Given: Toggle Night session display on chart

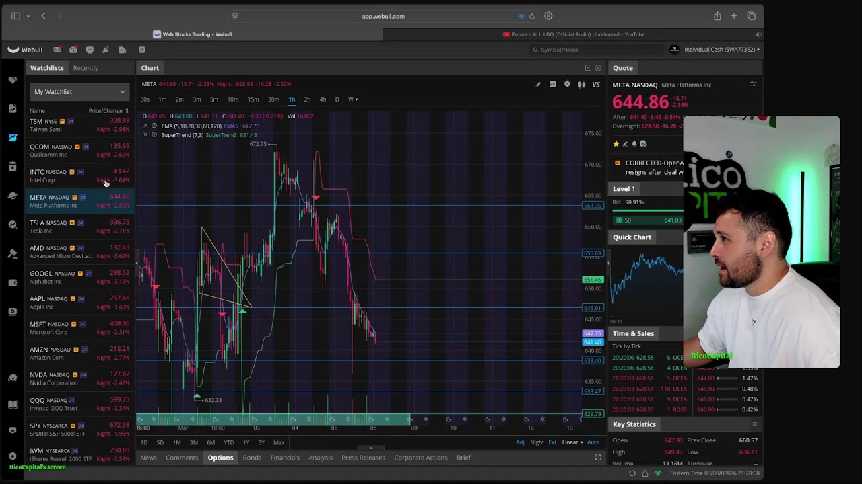Looking at the screenshot, I should pos(537,442).
